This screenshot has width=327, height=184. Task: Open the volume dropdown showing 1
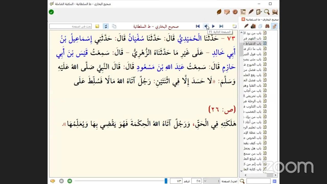pos(212,181)
